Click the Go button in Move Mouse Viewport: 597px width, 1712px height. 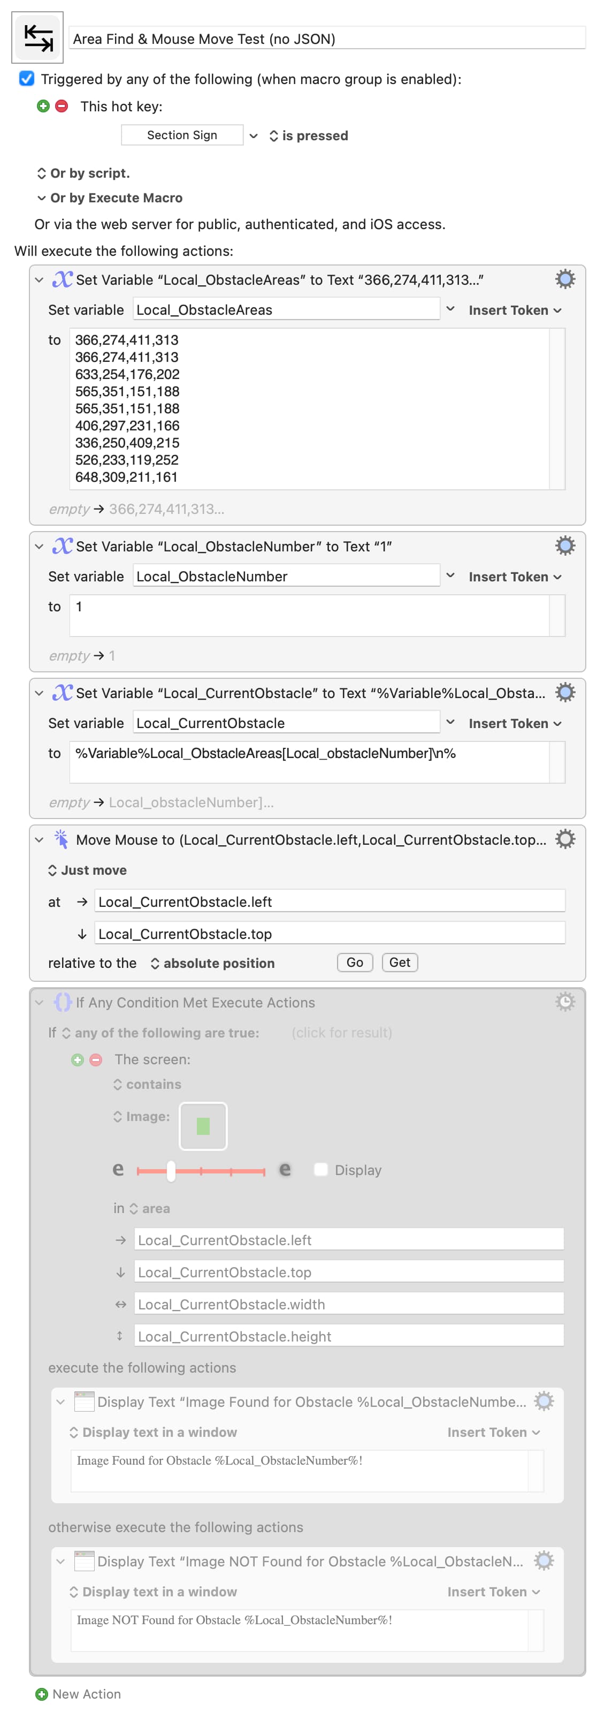[355, 963]
